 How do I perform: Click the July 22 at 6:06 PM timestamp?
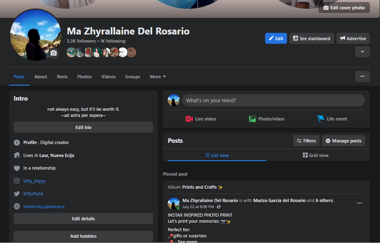pos(198,206)
